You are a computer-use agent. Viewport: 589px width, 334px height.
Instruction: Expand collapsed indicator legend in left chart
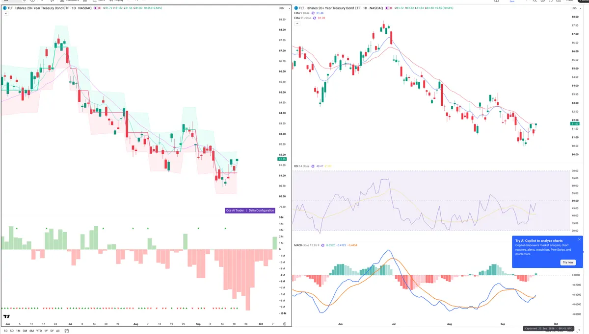point(6,13)
